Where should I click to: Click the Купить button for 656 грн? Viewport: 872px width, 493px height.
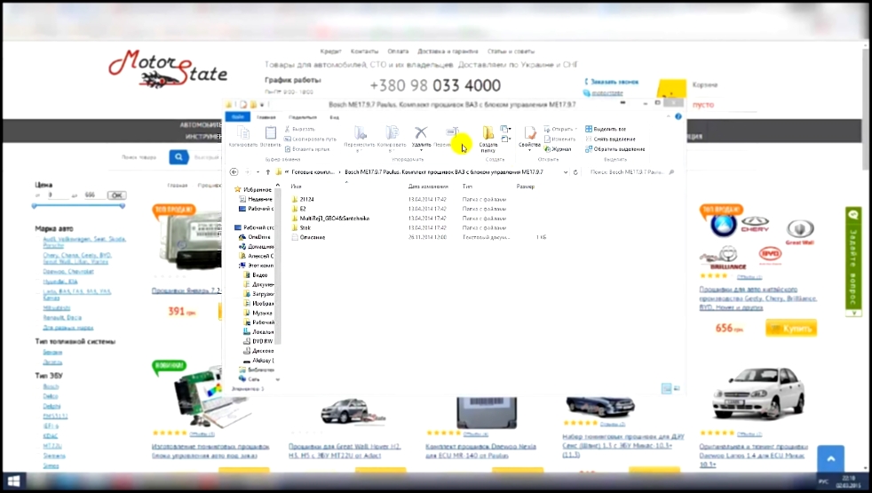791,329
